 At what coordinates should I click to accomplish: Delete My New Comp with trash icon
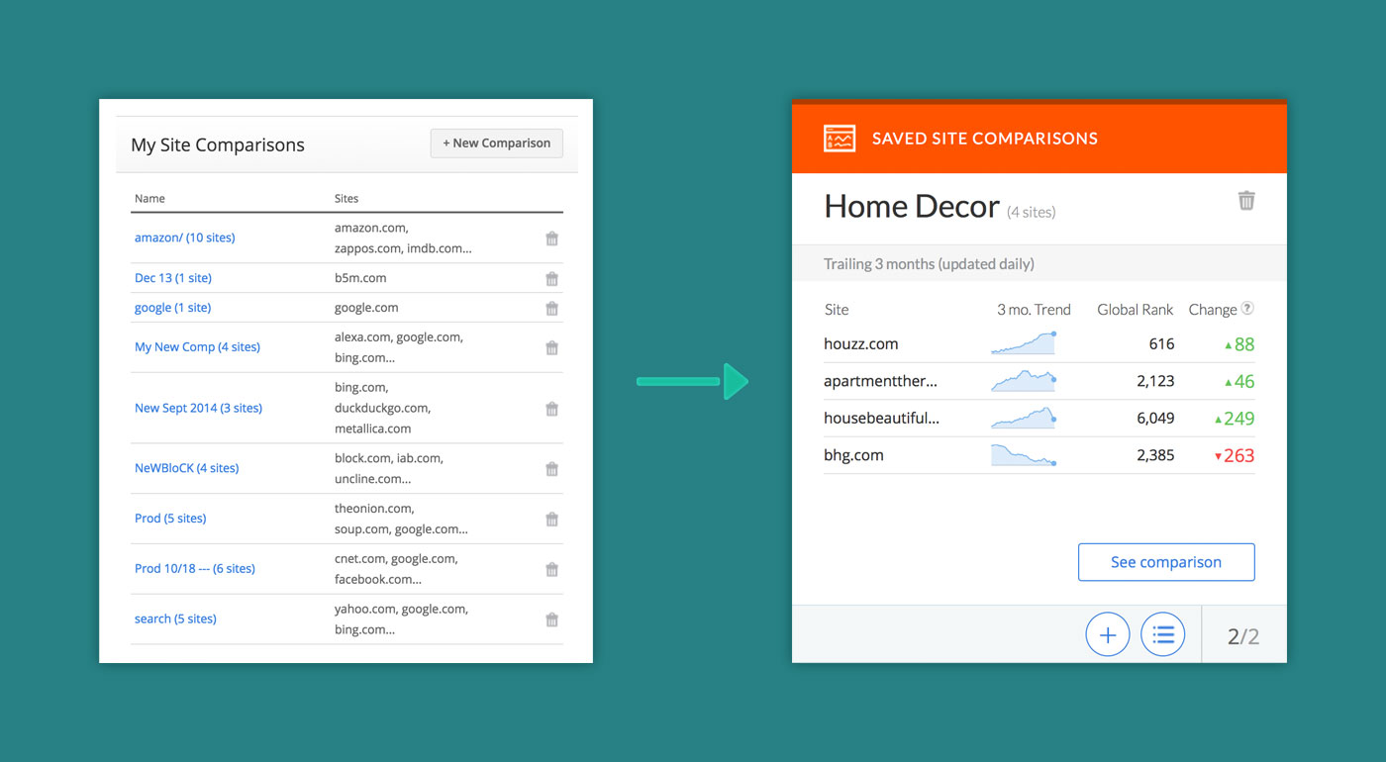point(552,347)
